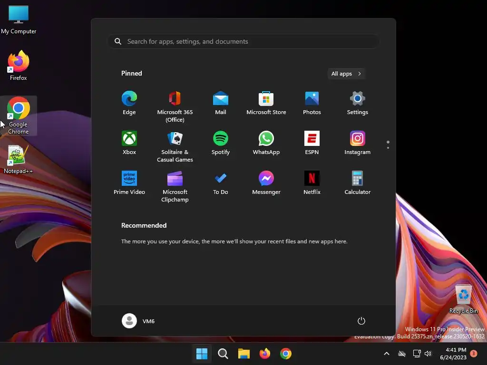Open the VM6 user account menu
The width and height of the screenshot is (487, 365).
[x=138, y=321]
